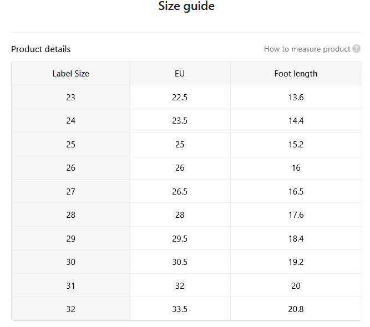Select the Label Size 32 cell
This screenshot has height=327, width=370.
point(71,309)
